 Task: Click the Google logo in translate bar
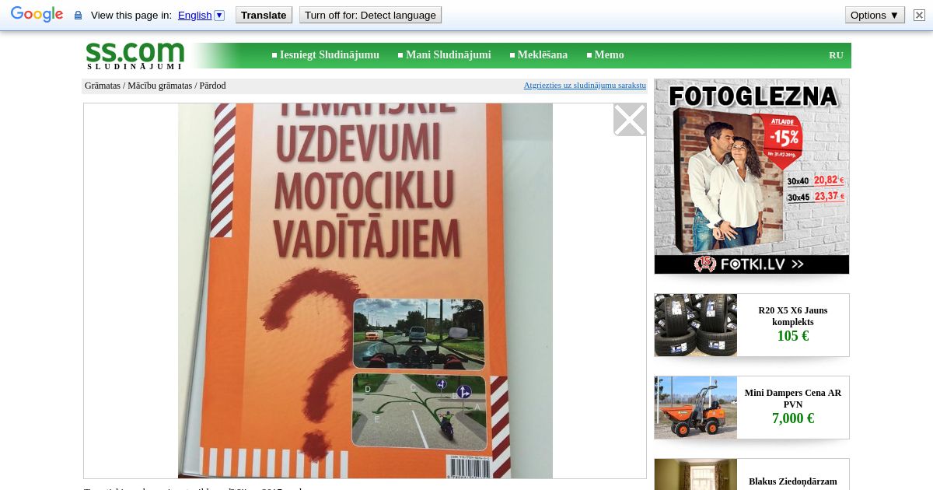click(37, 15)
